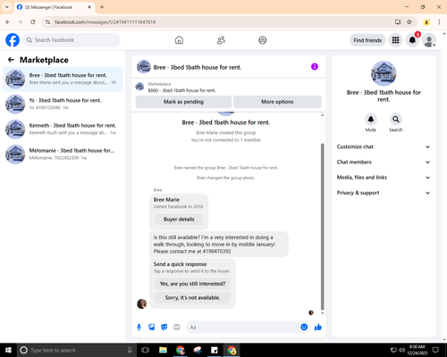This screenshot has height=357, width=447.
Task: Click the install app icon in address bar
Action: click(398, 22)
